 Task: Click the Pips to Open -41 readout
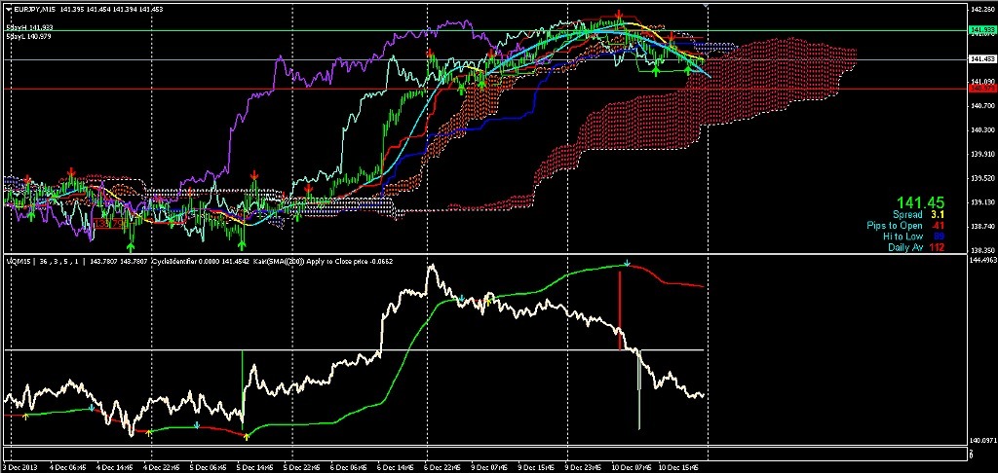pyautogui.click(x=906, y=226)
